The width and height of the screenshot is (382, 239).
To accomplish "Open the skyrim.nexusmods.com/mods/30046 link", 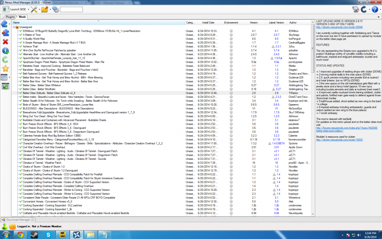I will pos(334,27).
